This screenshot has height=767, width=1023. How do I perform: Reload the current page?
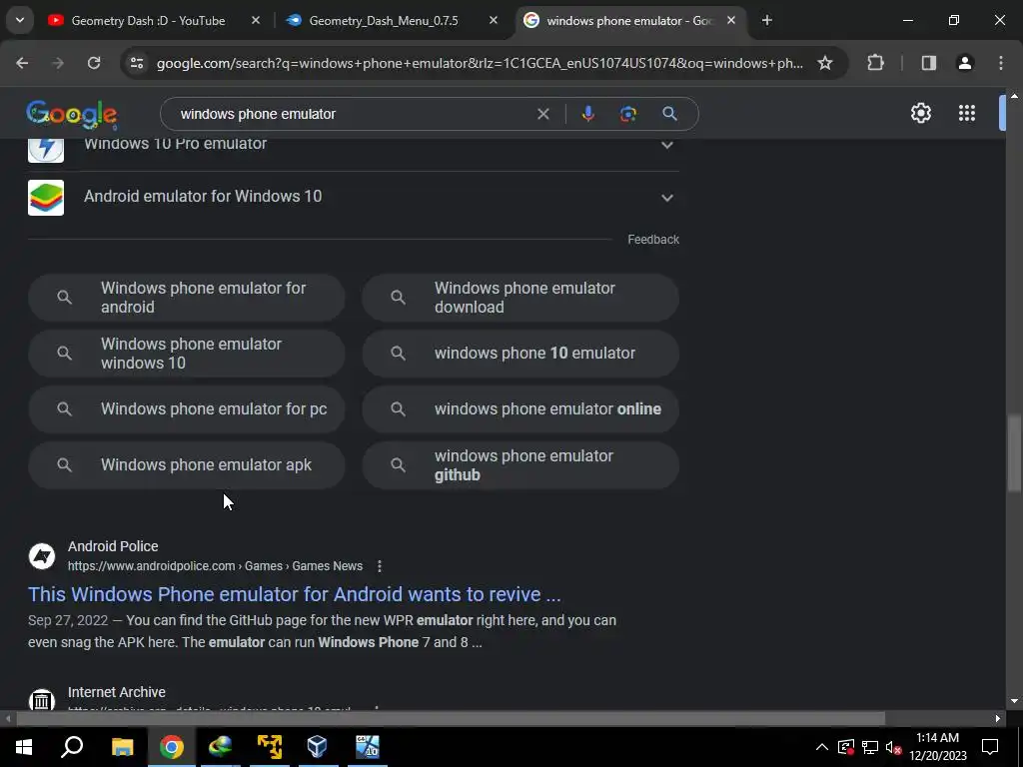click(94, 63)
